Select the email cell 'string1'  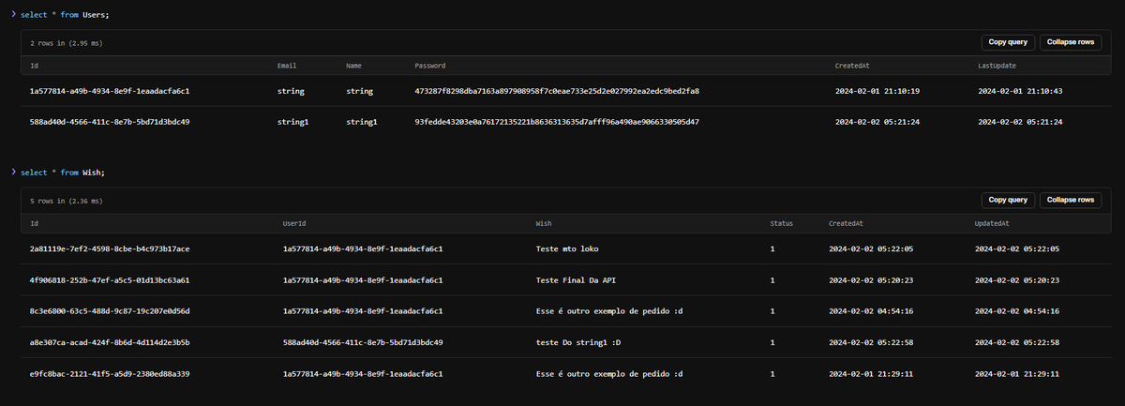point(293,122)
